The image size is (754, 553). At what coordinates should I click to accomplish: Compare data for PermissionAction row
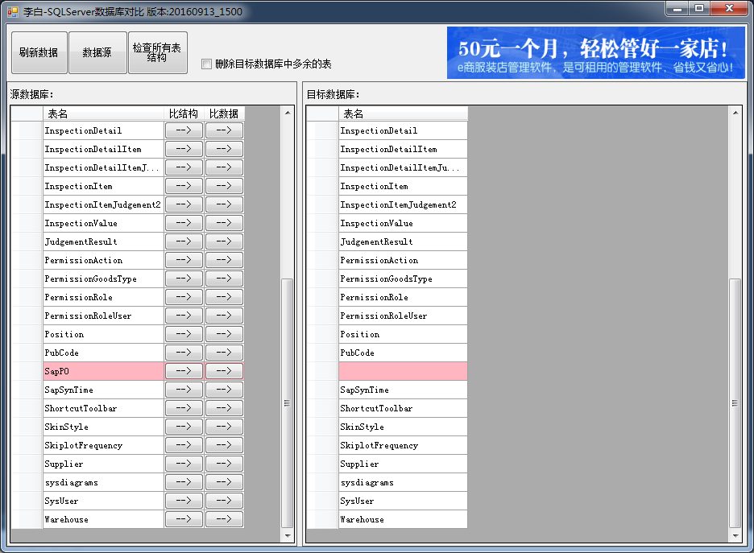tap(224, 260)
